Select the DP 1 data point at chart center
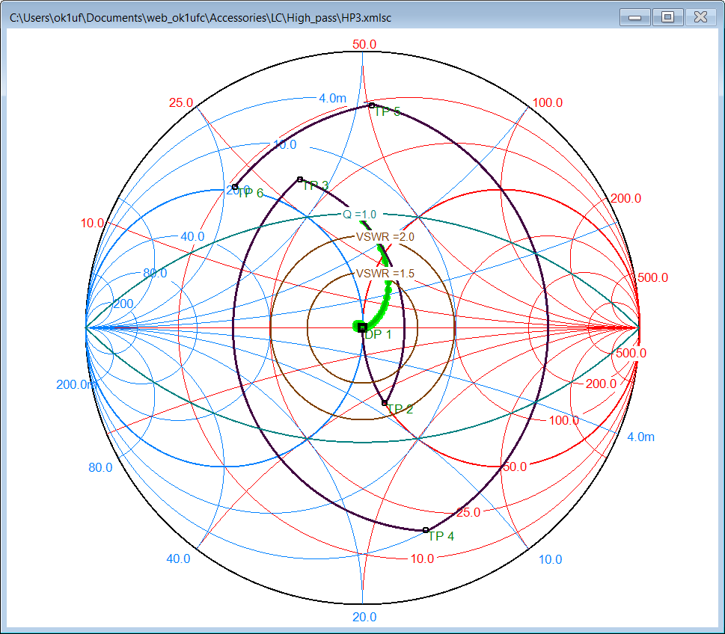725x634 pixels. point(363,327)
